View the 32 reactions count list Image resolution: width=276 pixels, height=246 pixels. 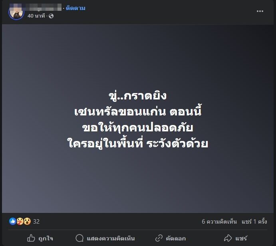[36, 221]
